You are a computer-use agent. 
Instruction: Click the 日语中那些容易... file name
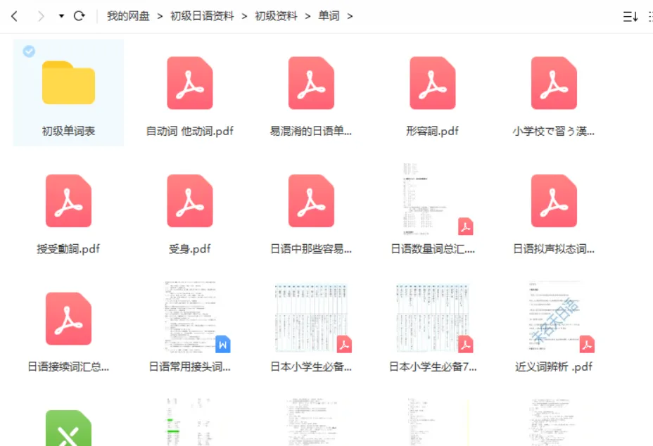pyautogui.click(x=311, y=249)
